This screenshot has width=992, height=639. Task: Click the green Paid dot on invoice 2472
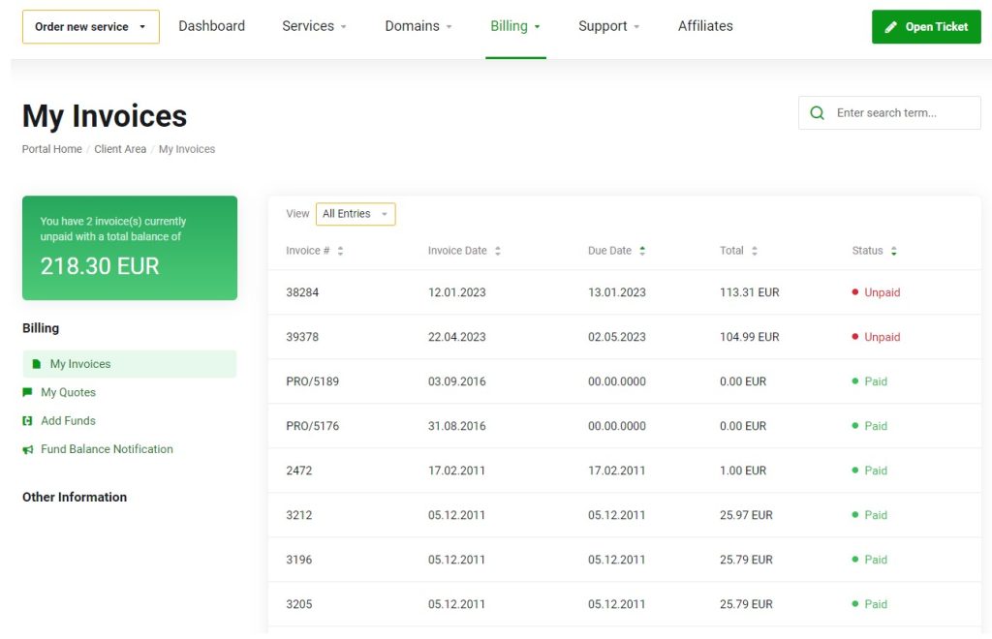(856, 471)
